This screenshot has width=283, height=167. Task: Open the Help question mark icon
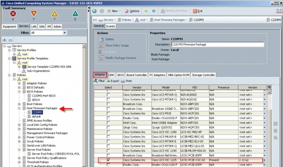pos(146,11)
